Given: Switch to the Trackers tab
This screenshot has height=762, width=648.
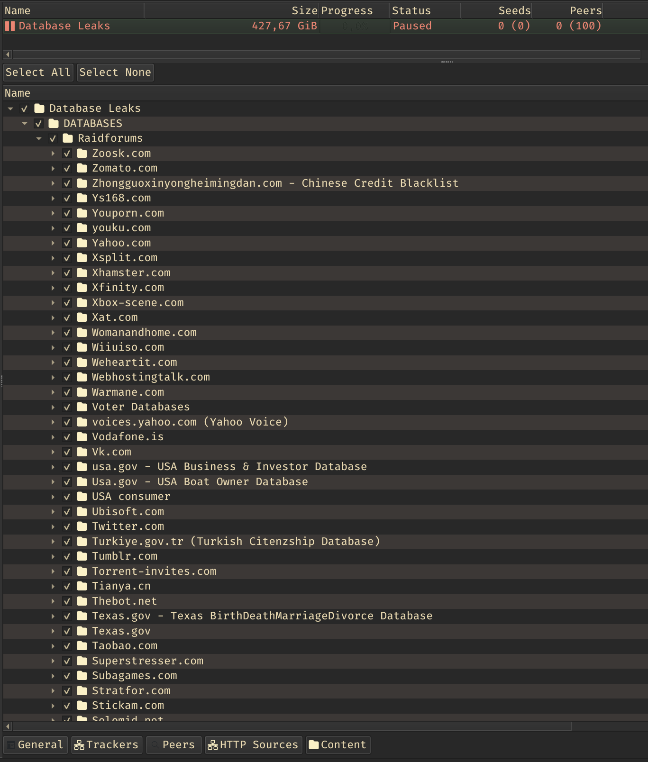Looking at the screenshot, I should click(x=107, y=745).
